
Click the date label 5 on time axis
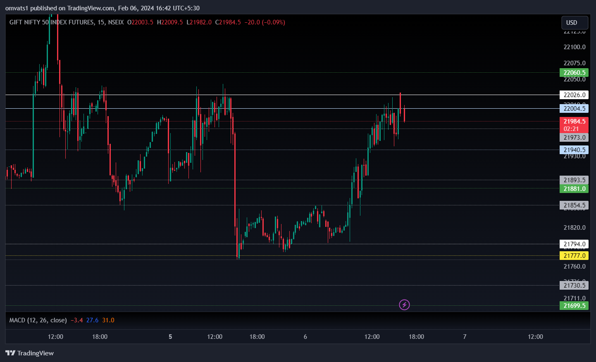pyautogui.click(x=170, y=337)
